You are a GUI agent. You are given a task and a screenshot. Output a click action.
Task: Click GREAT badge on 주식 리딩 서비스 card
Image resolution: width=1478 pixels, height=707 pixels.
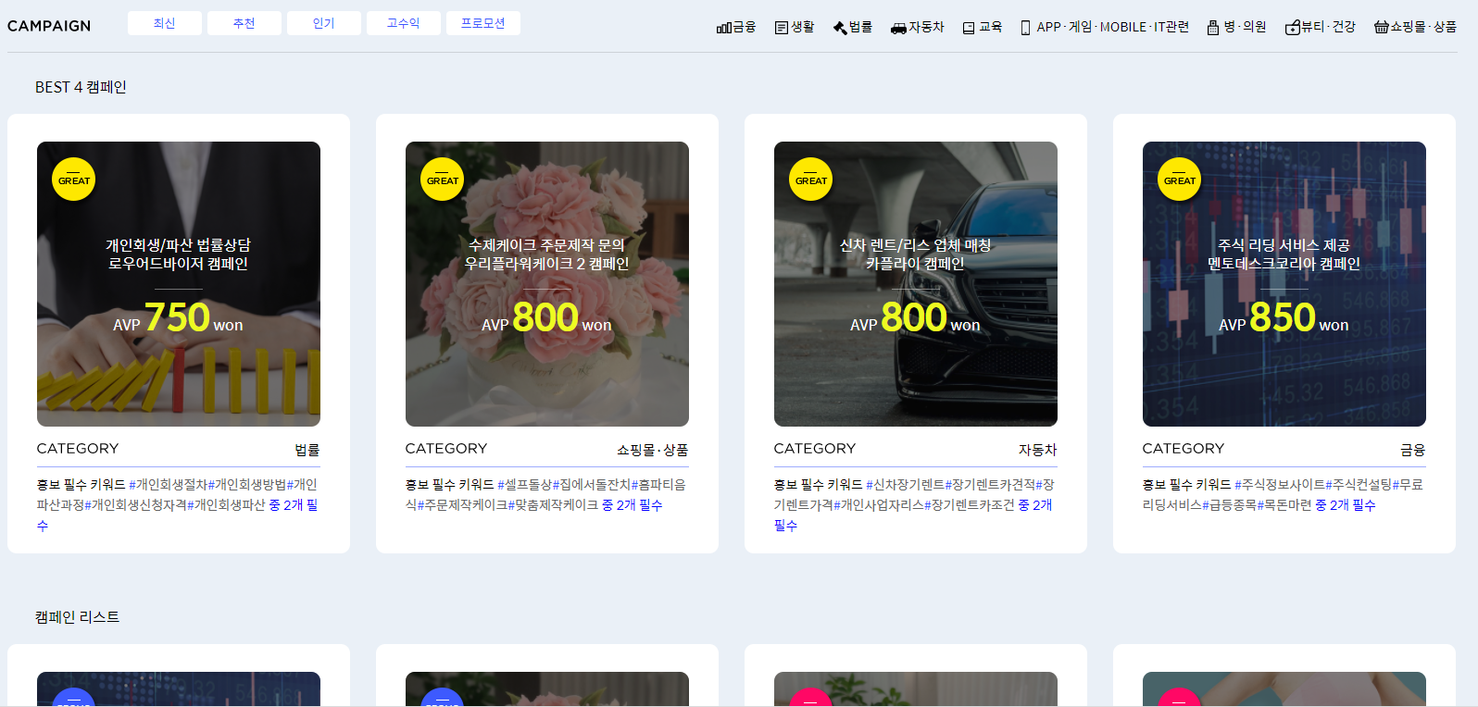click(x=1180, y=180)
